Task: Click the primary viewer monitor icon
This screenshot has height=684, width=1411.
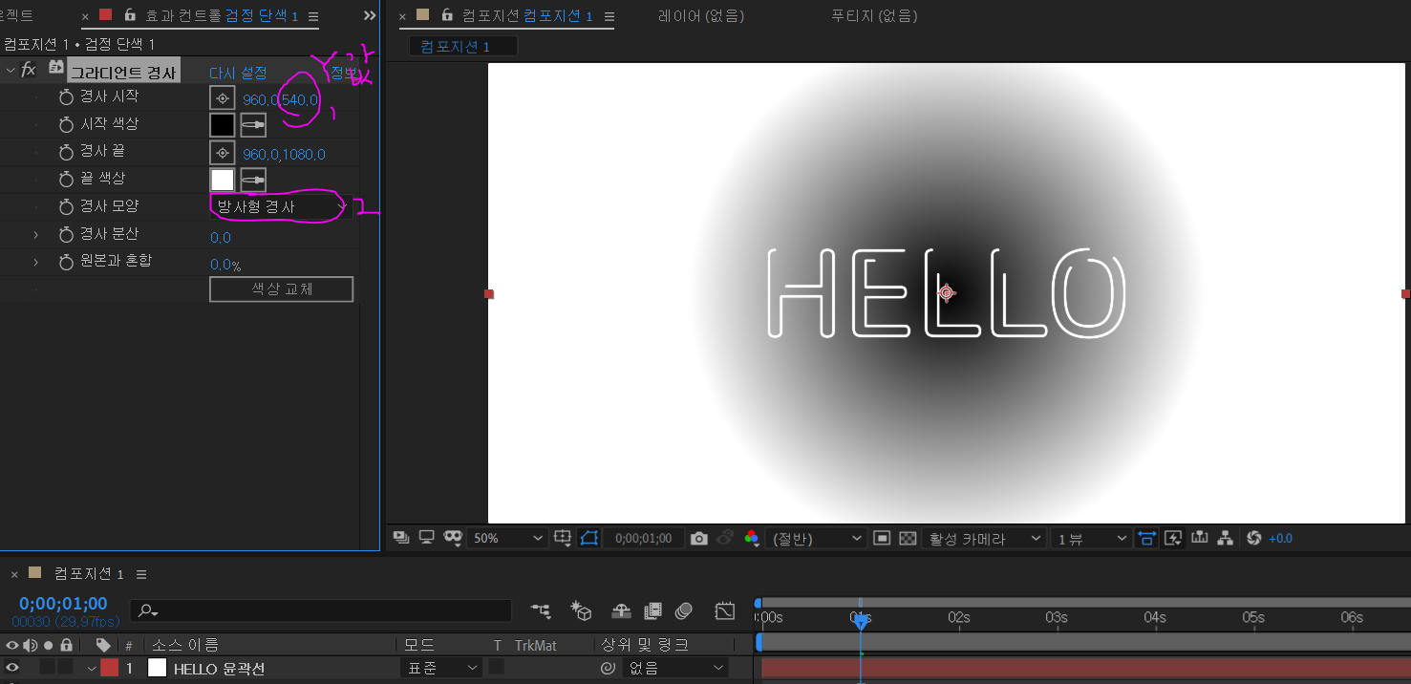Action: 427,538
